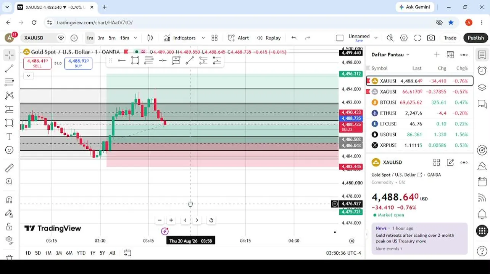Select the crosshair cursor tool
490x274 pixels.
10,55
